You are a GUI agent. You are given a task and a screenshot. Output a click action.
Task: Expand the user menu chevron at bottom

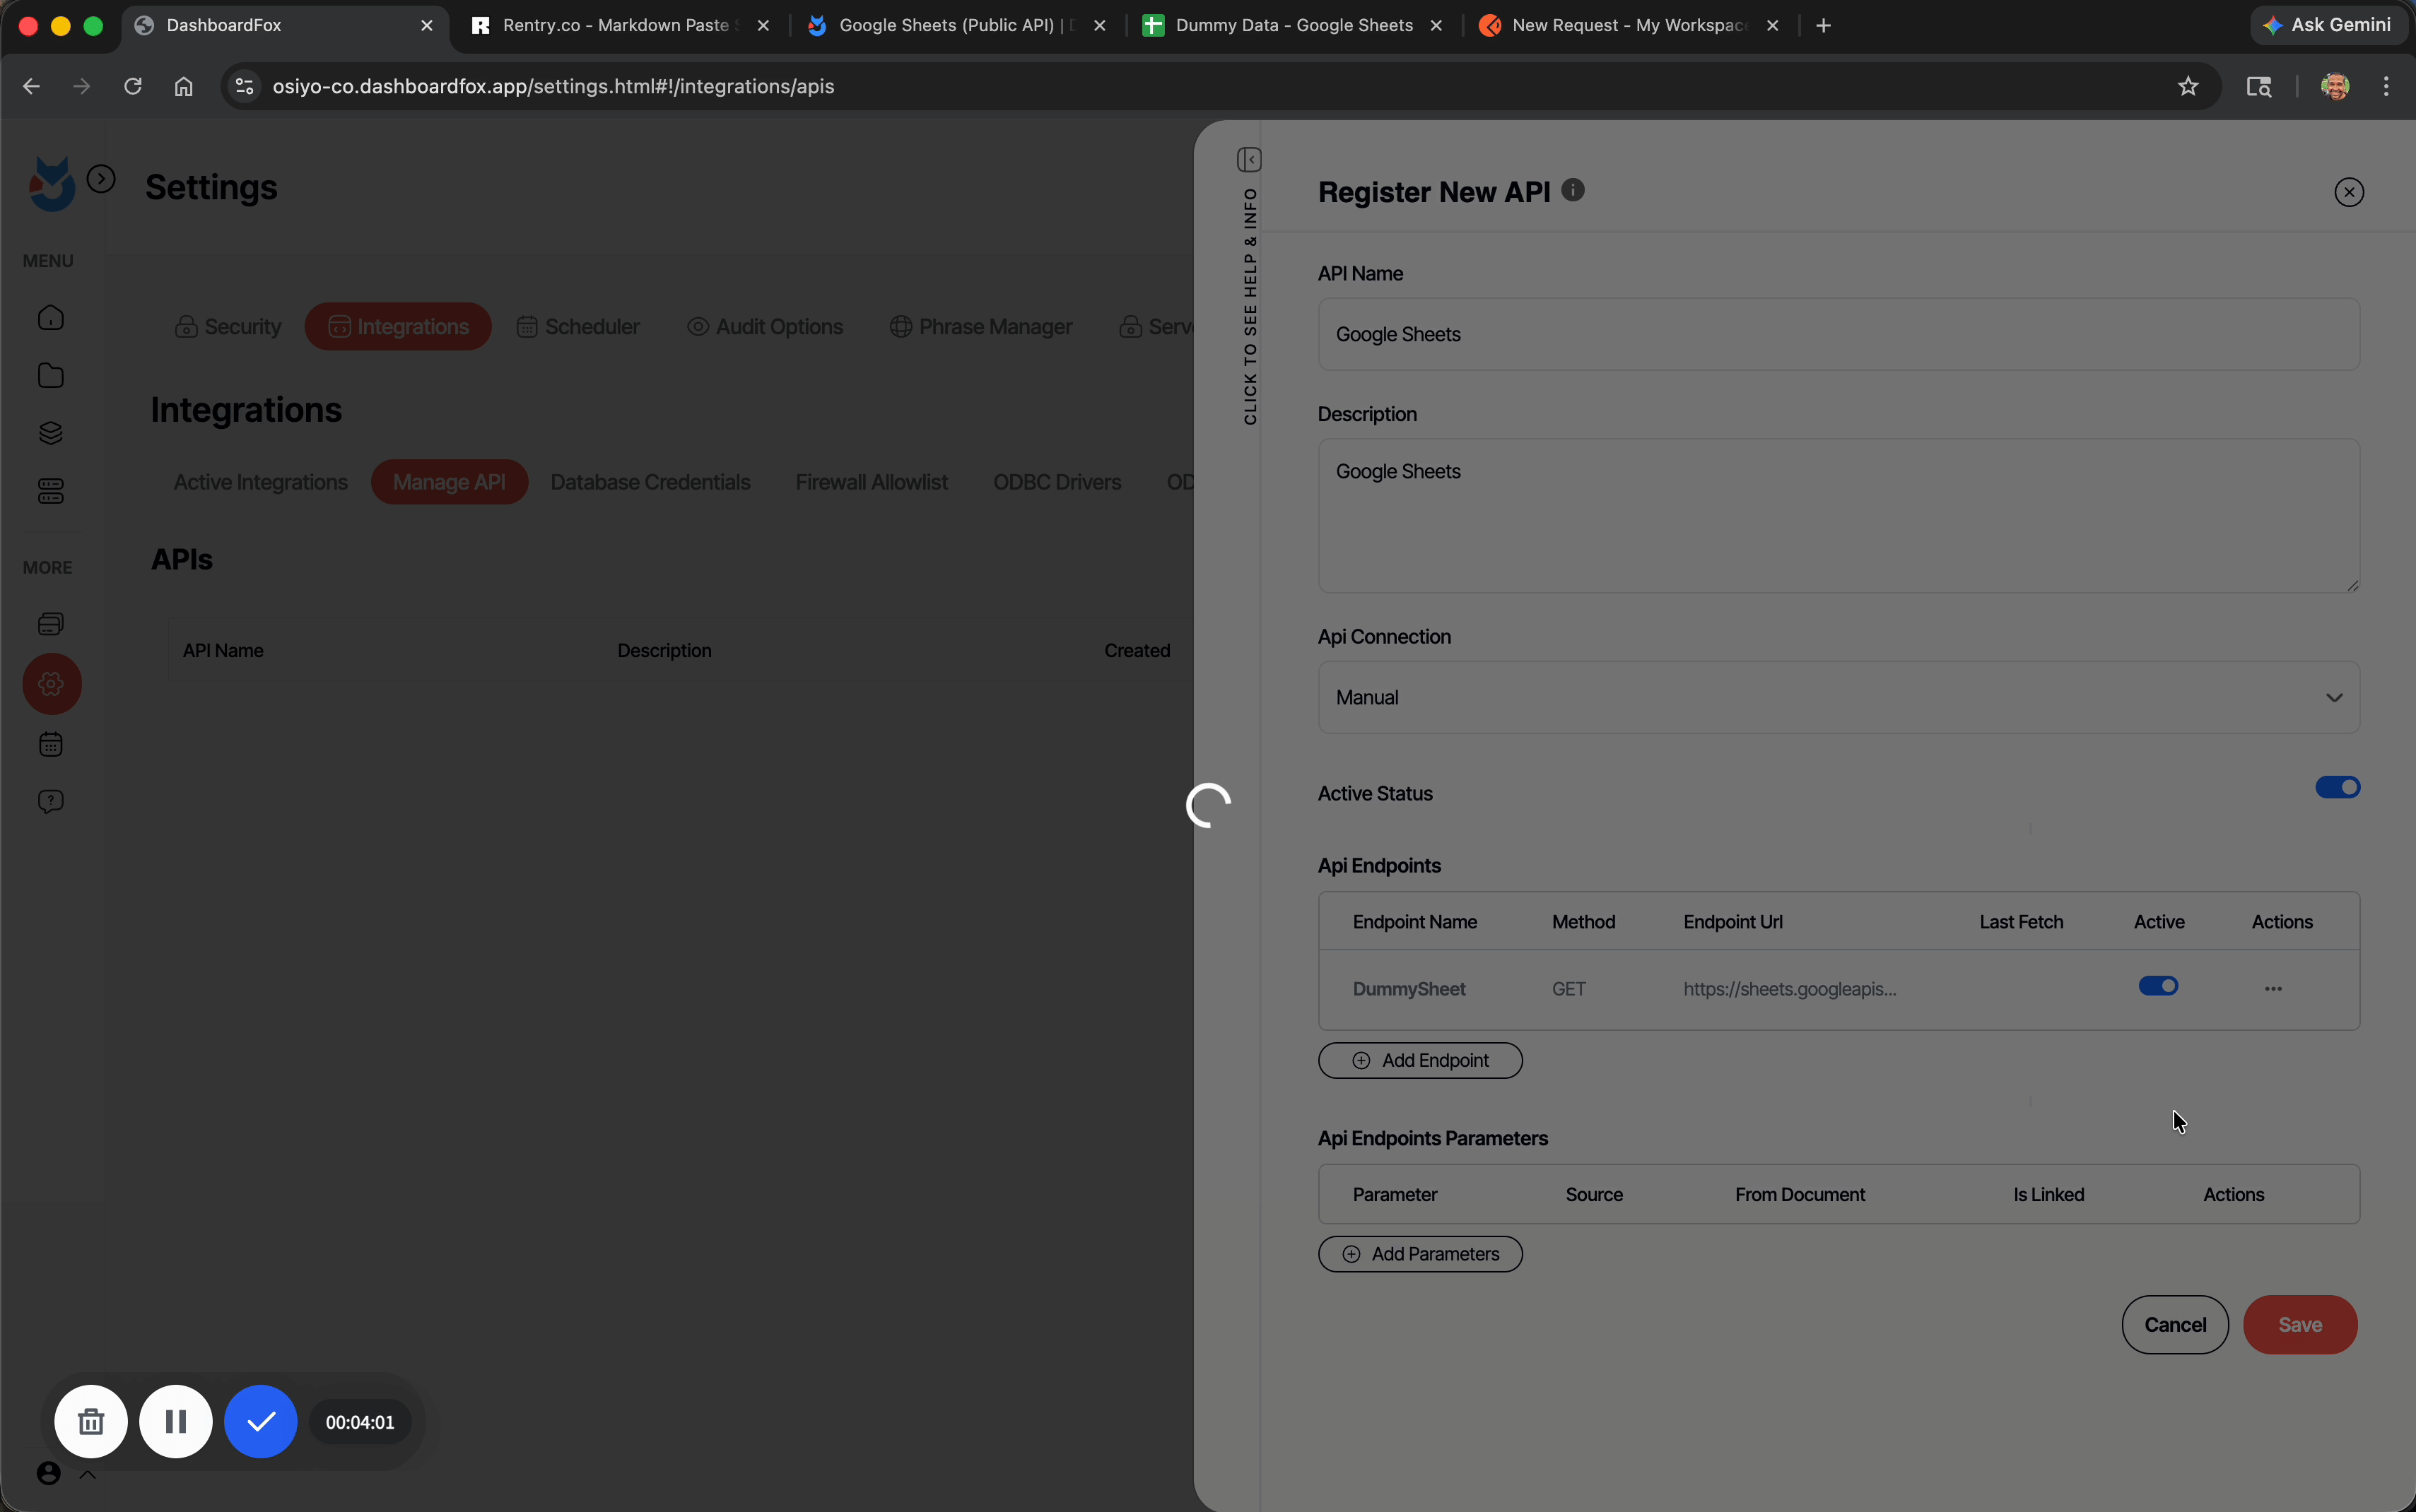(x=88, y=1474)
